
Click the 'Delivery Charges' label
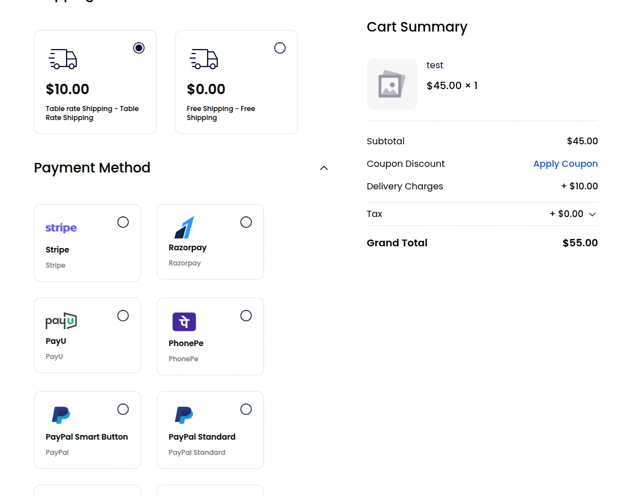[x=405, y=187]
